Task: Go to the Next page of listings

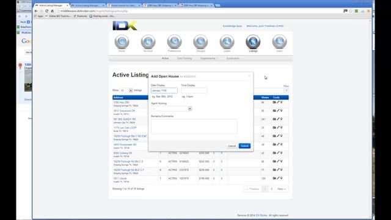Action: point(282,189)
